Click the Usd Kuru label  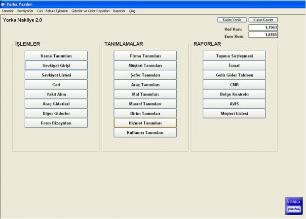point(233,29)
